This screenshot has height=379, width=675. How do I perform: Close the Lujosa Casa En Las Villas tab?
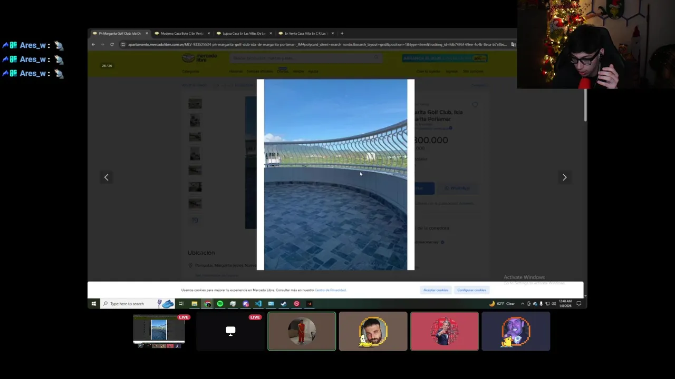(x=271, y=33)
